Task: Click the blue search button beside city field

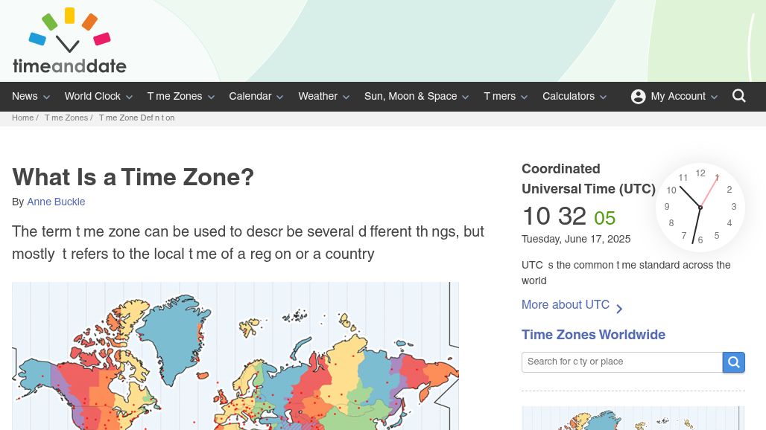Action: [x=733, y=362]
